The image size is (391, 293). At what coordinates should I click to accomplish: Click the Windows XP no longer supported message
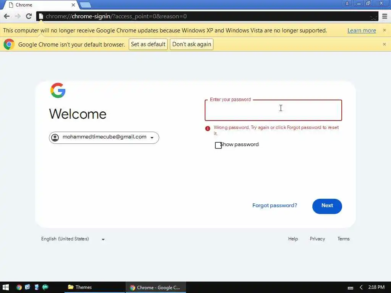(165, 31)
